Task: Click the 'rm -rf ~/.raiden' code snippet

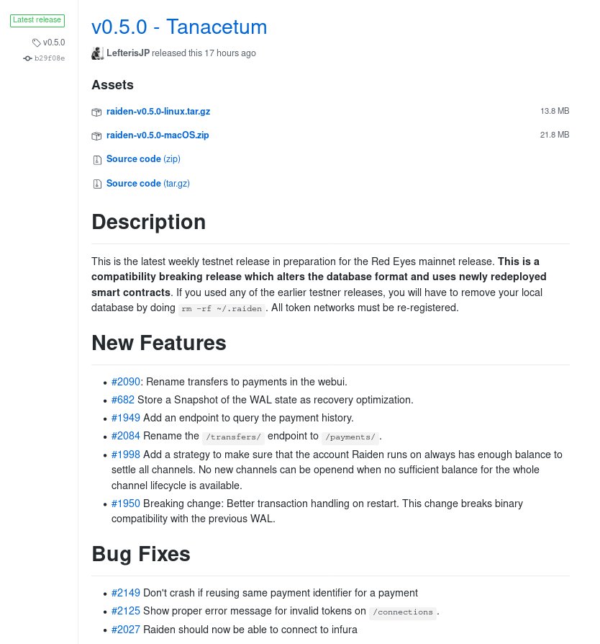Action: point(222,309)
